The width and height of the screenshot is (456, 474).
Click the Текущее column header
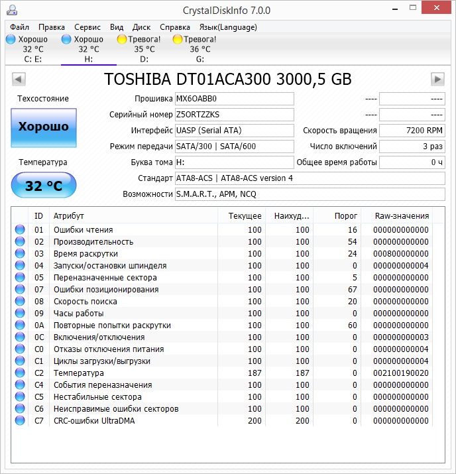pyautogui.click(x=241, y=216)
